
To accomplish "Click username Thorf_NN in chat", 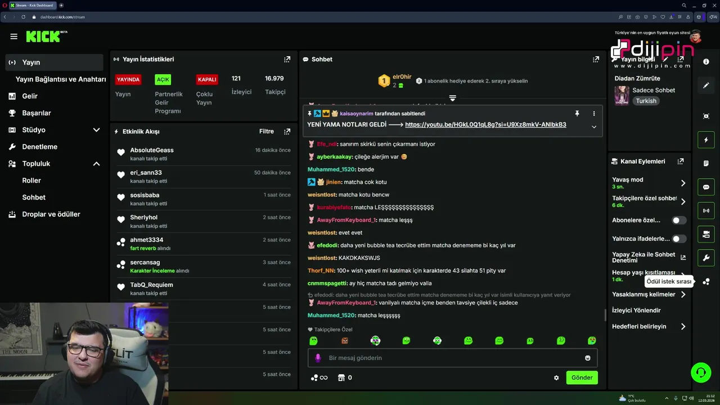I will click(321, 271).
